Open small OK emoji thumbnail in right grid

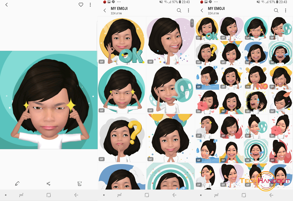(207, 29)
